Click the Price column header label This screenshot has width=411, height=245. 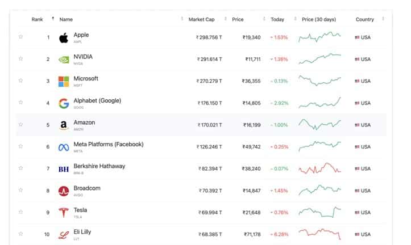[238, 19]
